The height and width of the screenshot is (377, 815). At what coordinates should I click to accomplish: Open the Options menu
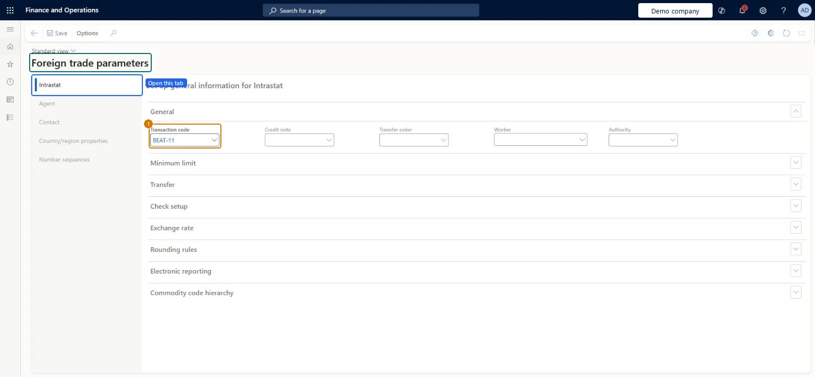[87, 33]
